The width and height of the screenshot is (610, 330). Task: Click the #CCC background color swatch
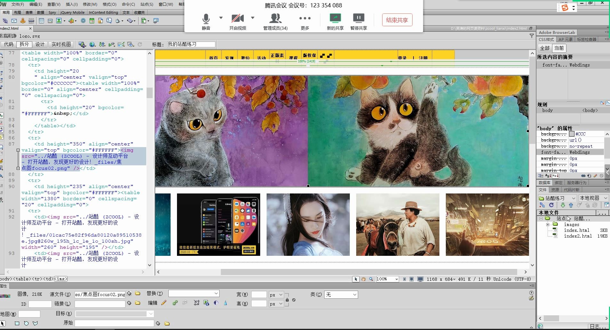click(572, 134)
